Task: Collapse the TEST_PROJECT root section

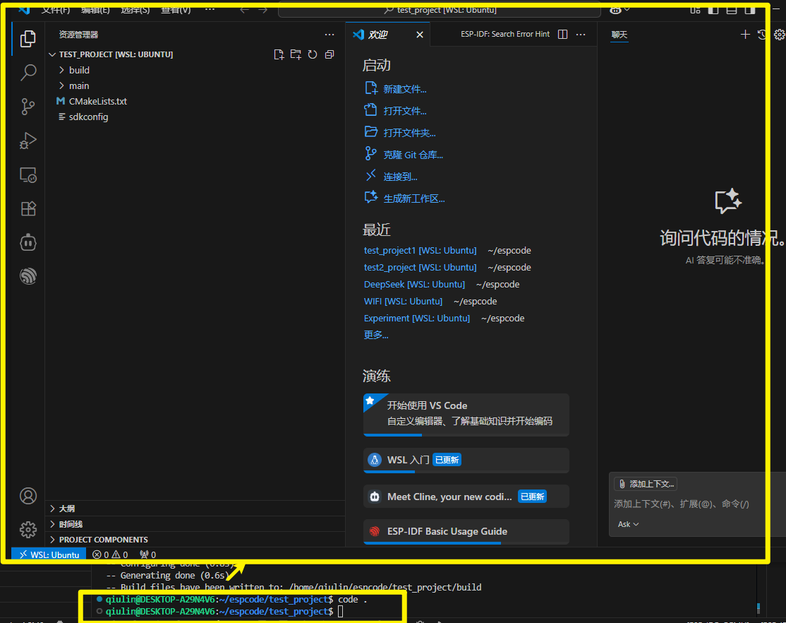Action: (x=116, y=54)
